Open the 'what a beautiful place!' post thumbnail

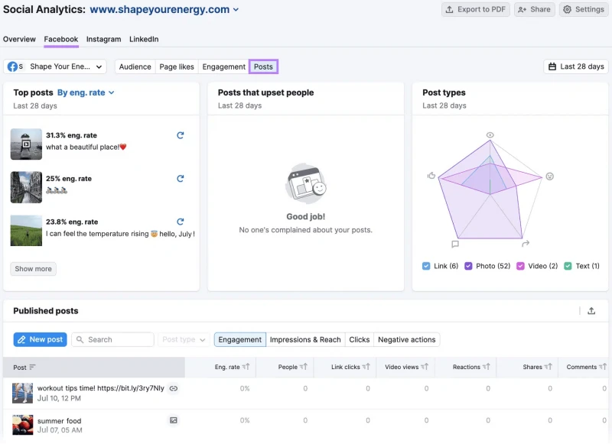[x=26, y=144]
